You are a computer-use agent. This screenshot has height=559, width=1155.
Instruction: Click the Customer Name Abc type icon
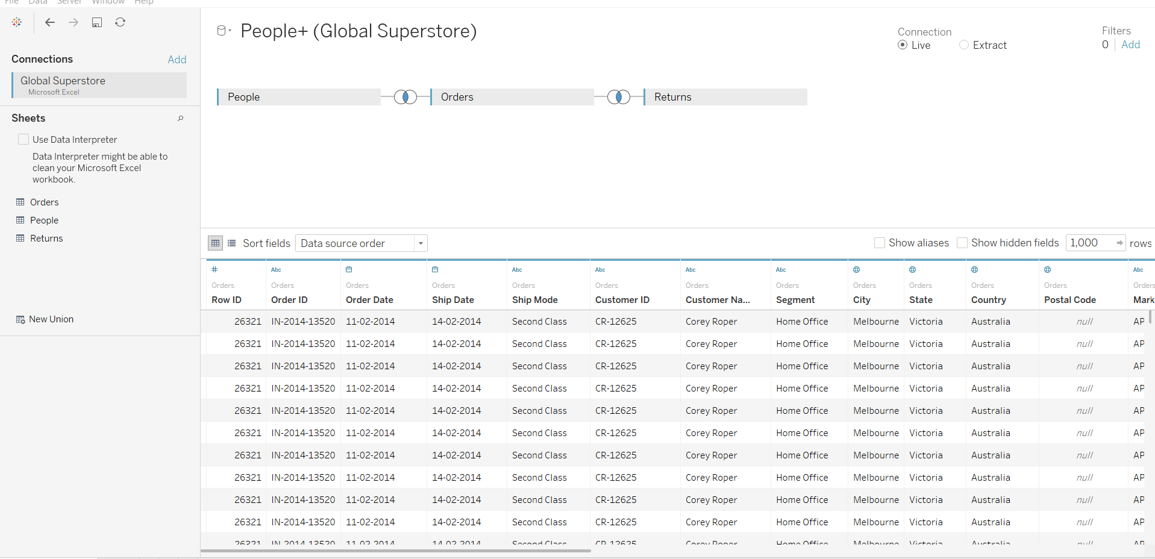pos(690,270)
